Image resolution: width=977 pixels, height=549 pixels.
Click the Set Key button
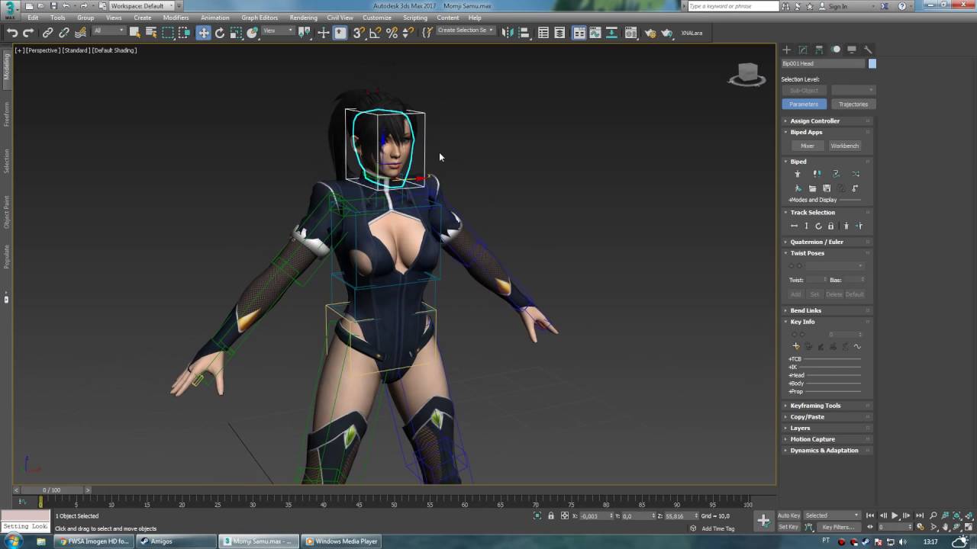[788, 527]
